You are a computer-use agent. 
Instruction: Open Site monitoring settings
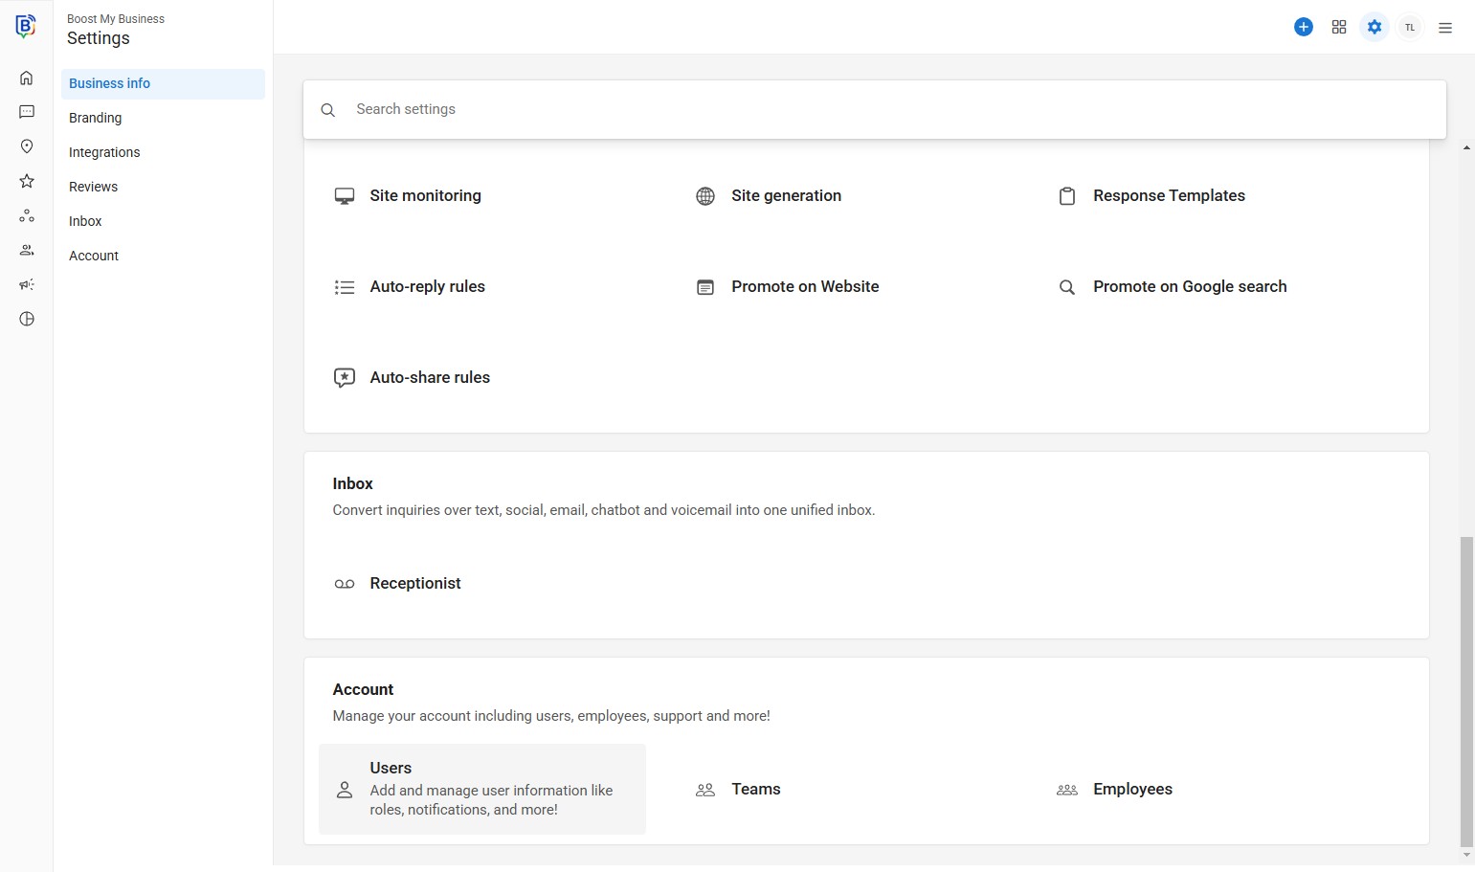point(425,195)
